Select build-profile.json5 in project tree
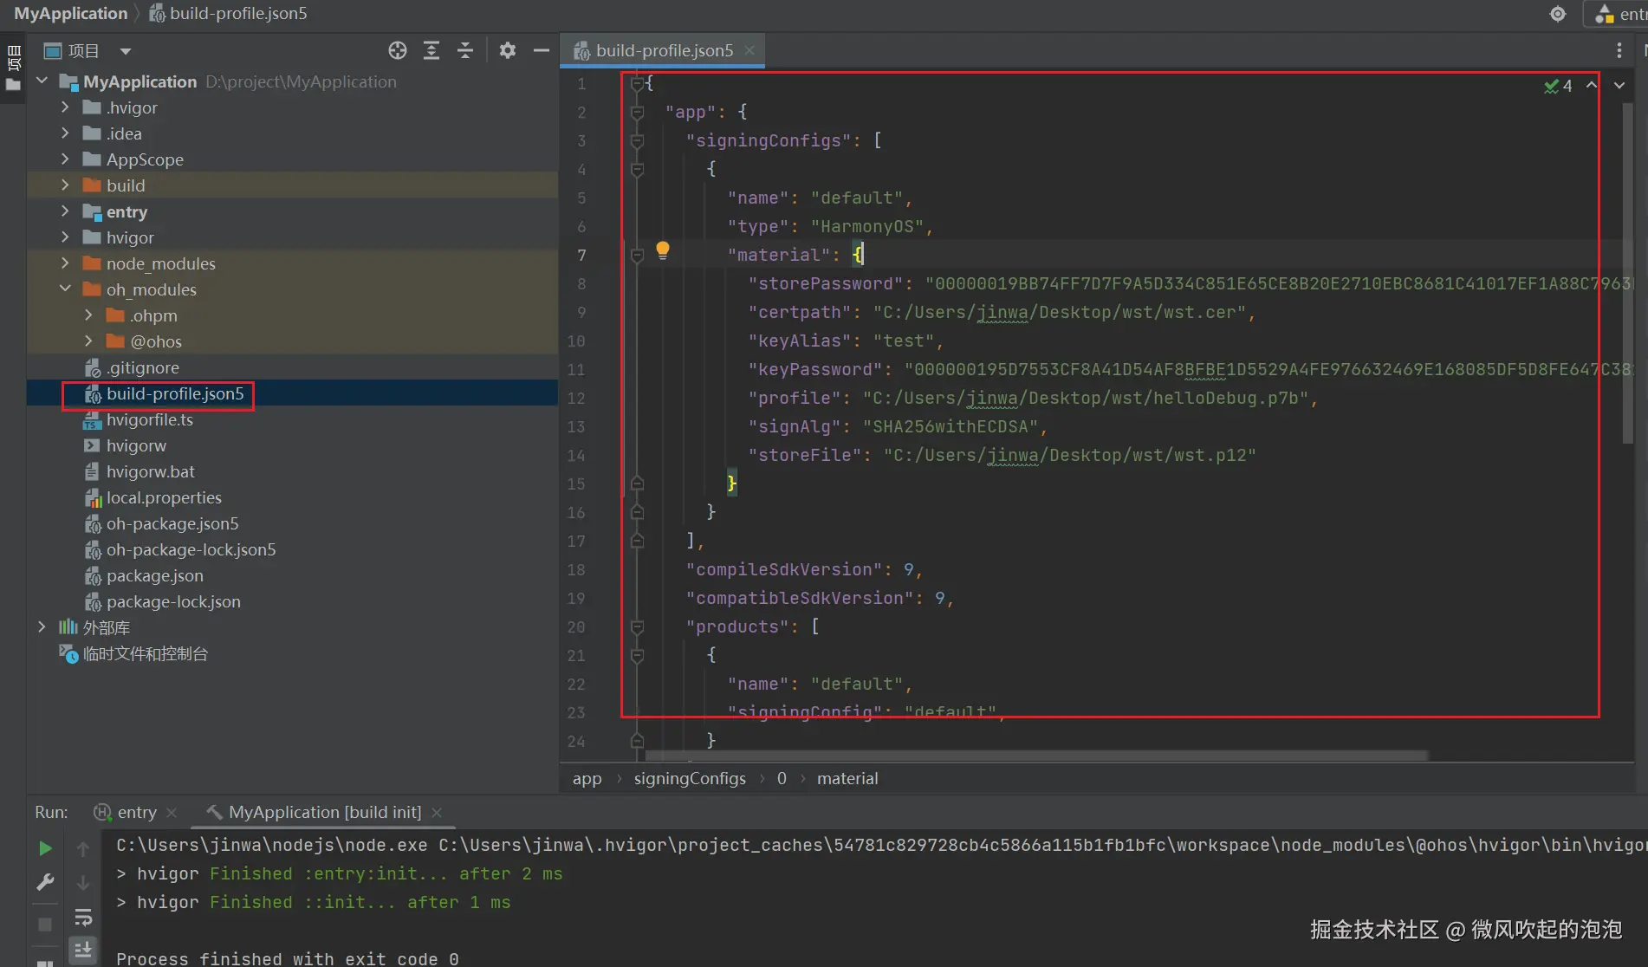 [175, 393]
